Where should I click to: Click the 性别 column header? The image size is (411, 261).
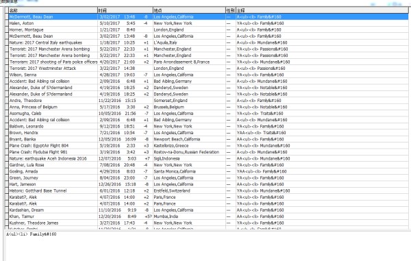coord(230,10)
